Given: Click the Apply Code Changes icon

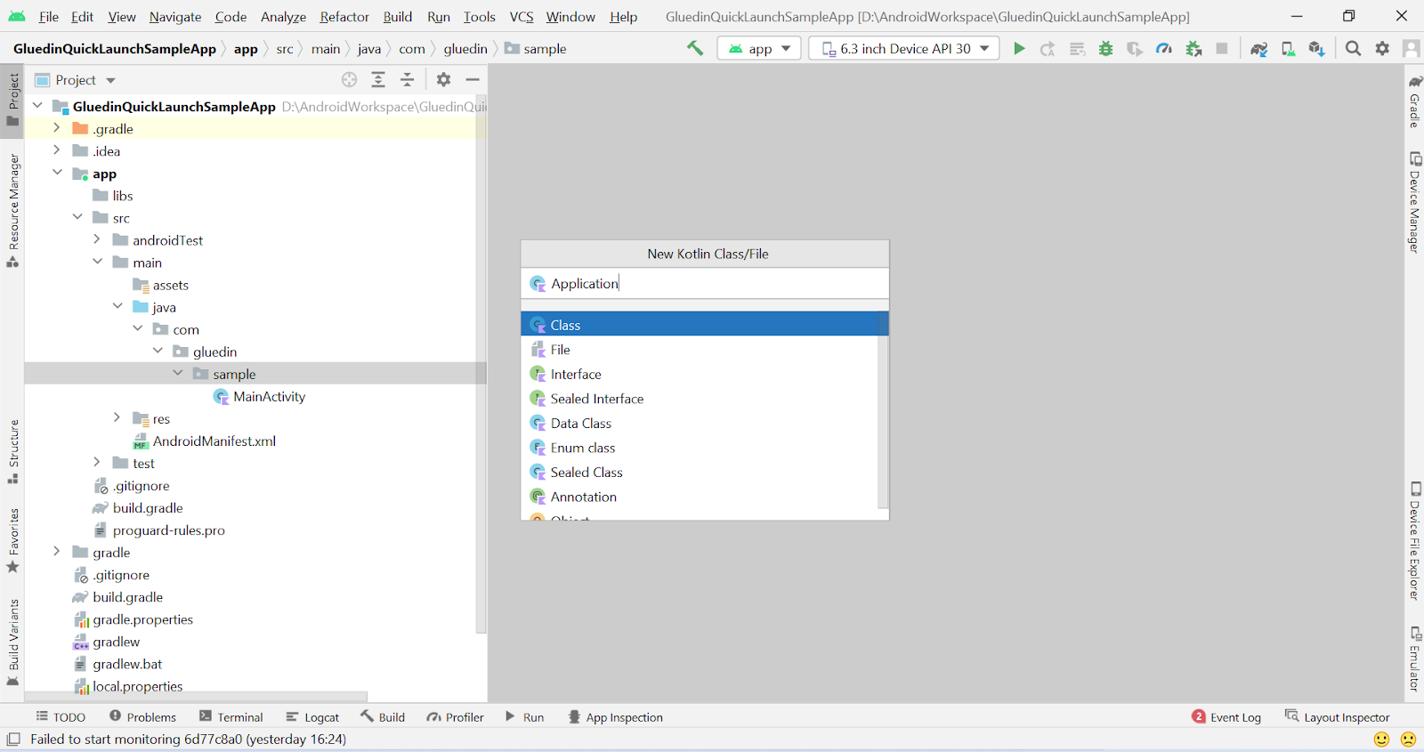Looking at the screenshot, I should point(1077,48).
